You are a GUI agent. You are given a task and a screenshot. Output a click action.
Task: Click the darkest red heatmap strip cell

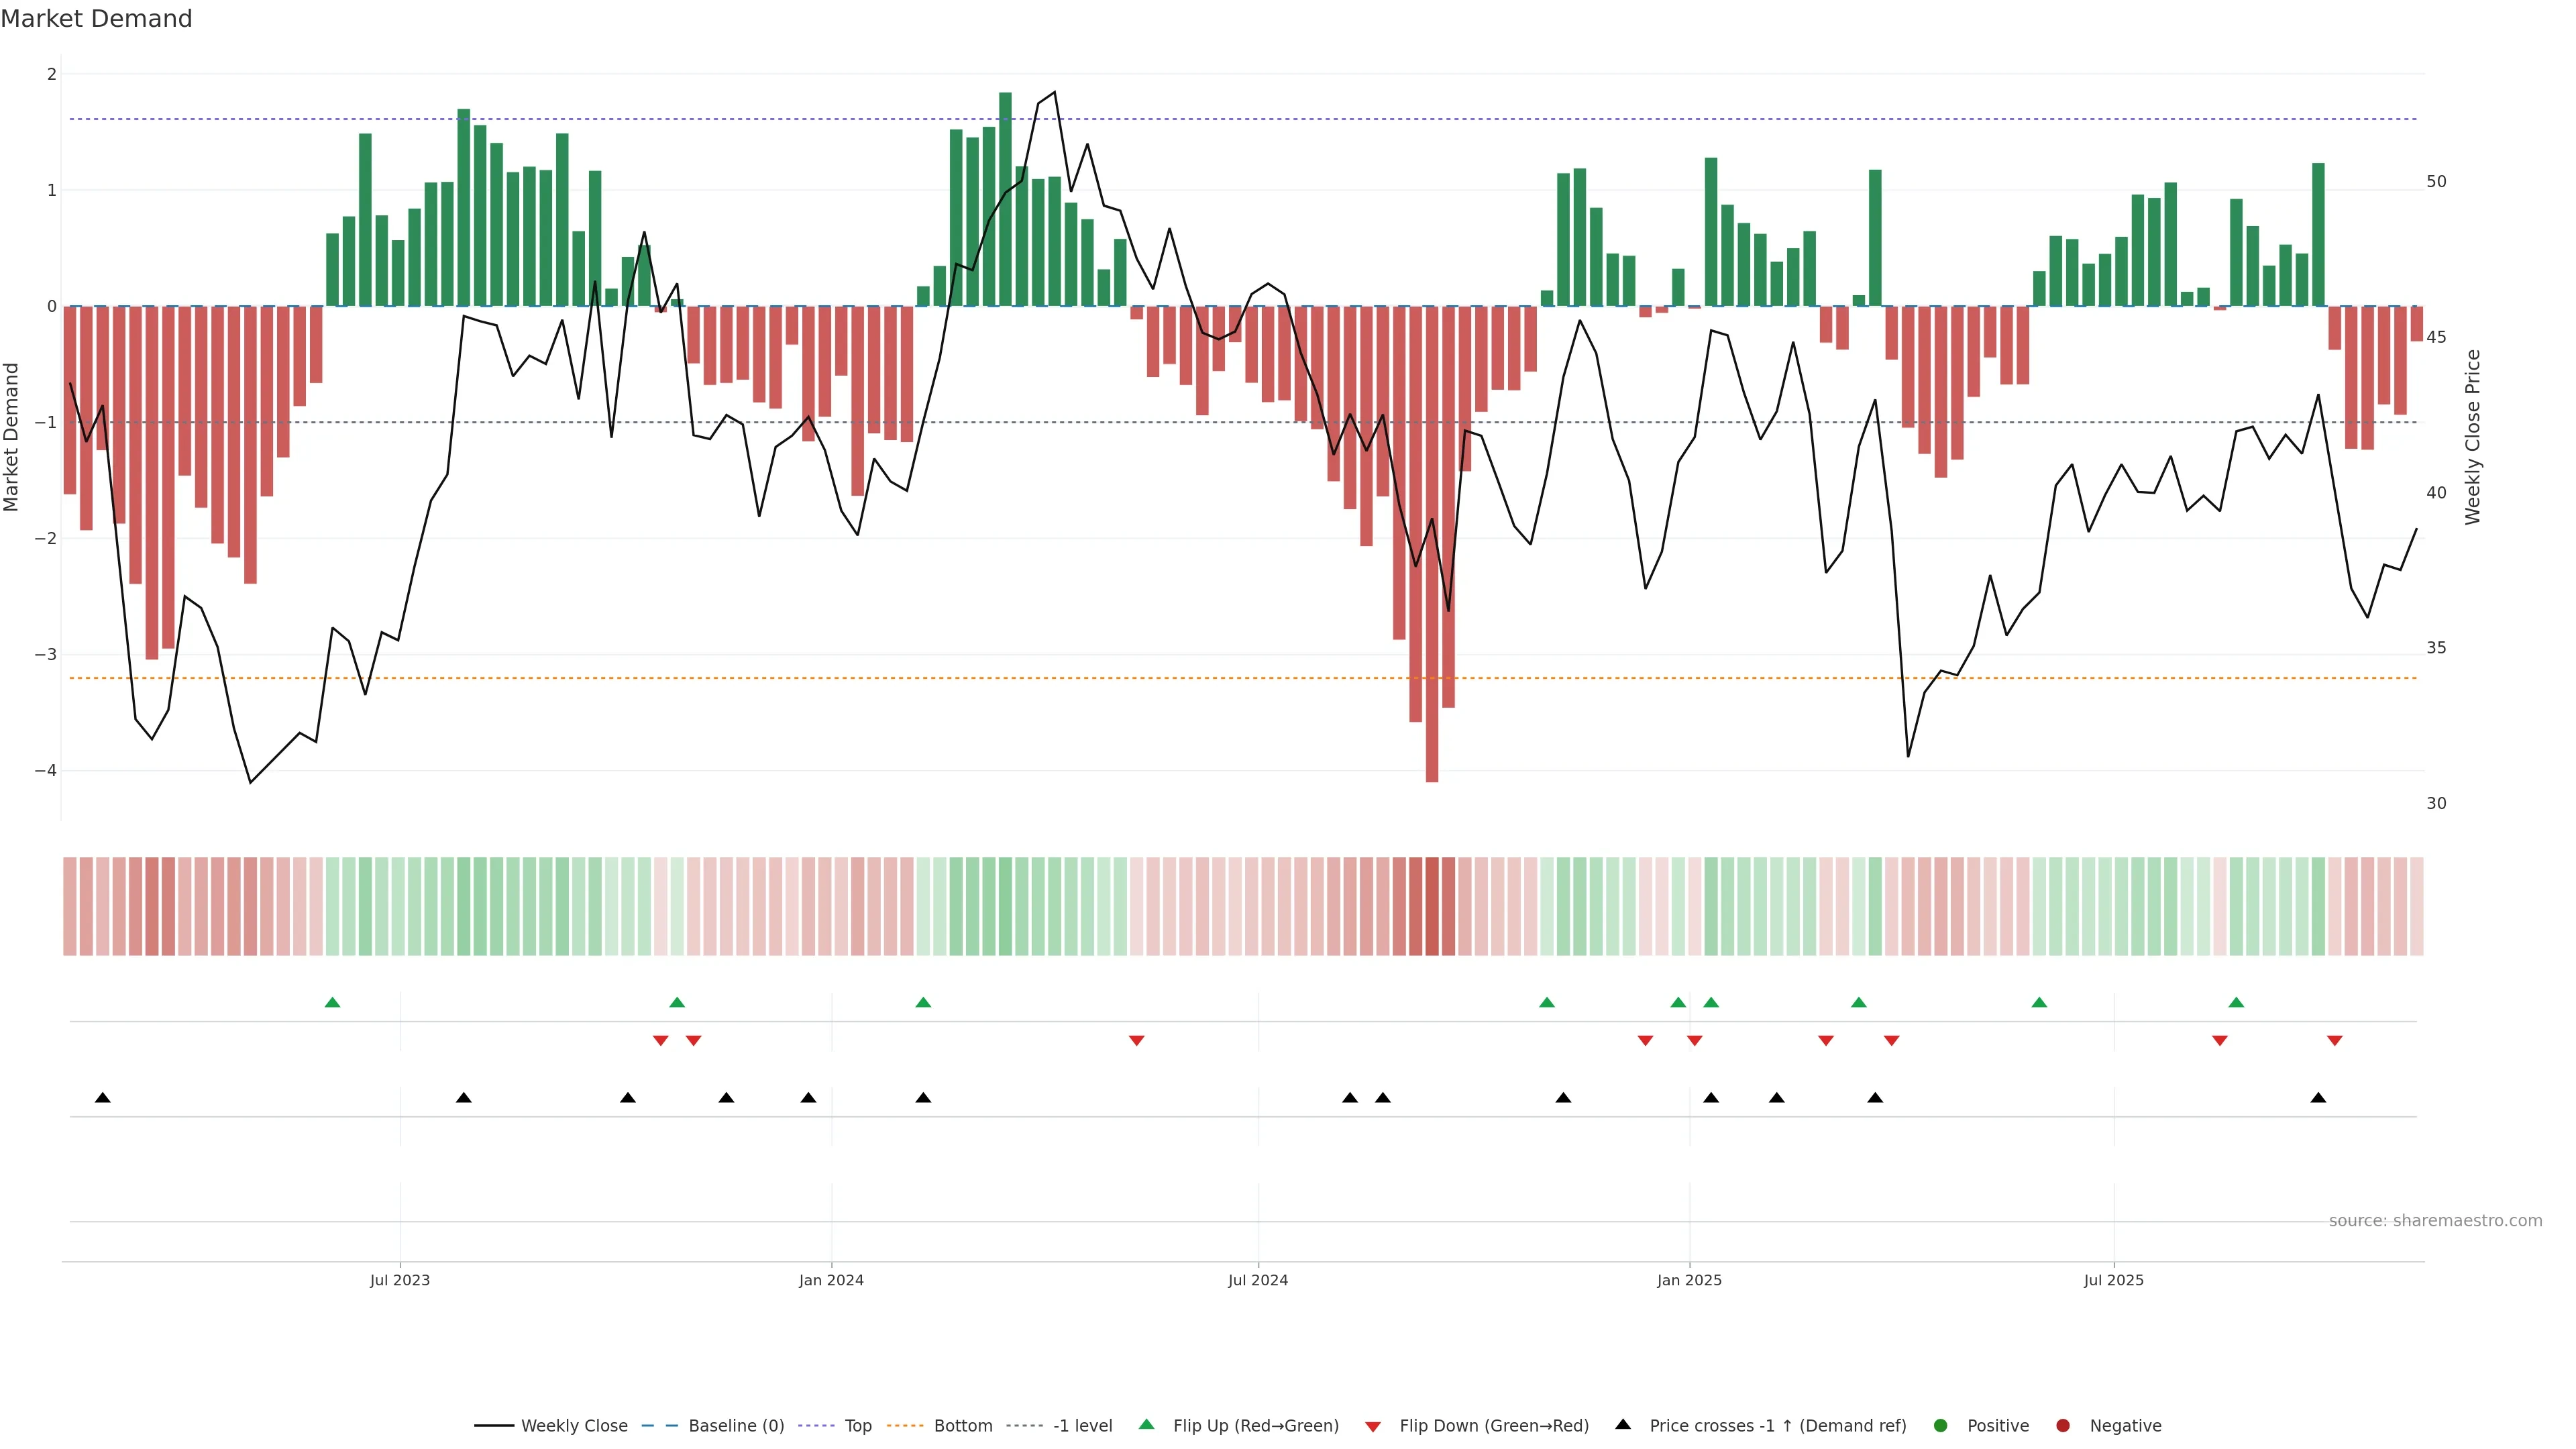tap(1432, 906)
